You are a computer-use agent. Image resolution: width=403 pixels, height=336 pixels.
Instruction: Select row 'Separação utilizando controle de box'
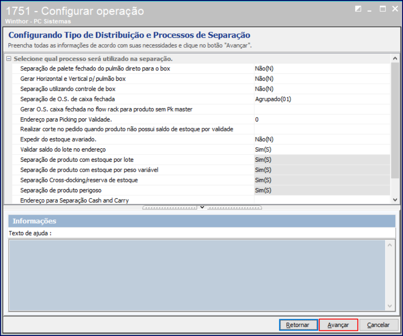pos(133,89)
